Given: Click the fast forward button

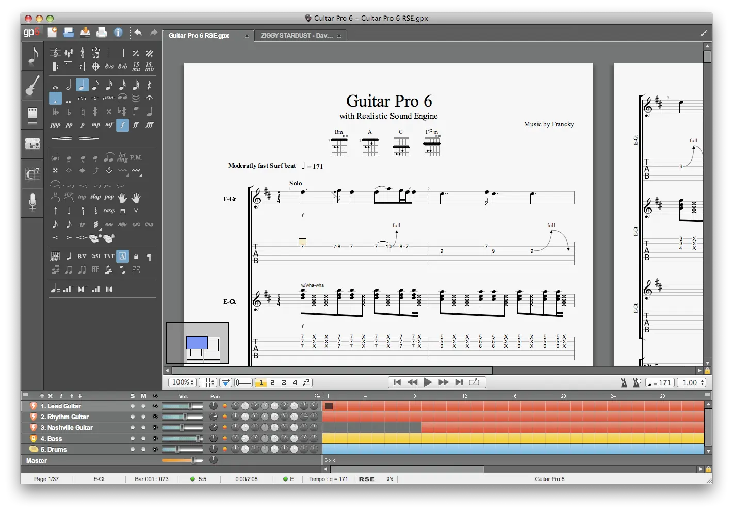Looking at the screenshot, I should coord(444,382).
